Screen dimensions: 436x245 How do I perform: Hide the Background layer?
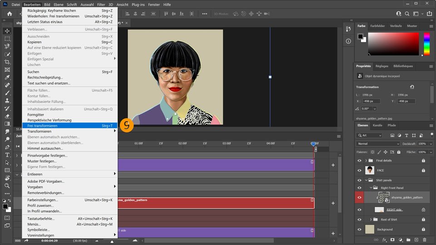coord(359,229)
